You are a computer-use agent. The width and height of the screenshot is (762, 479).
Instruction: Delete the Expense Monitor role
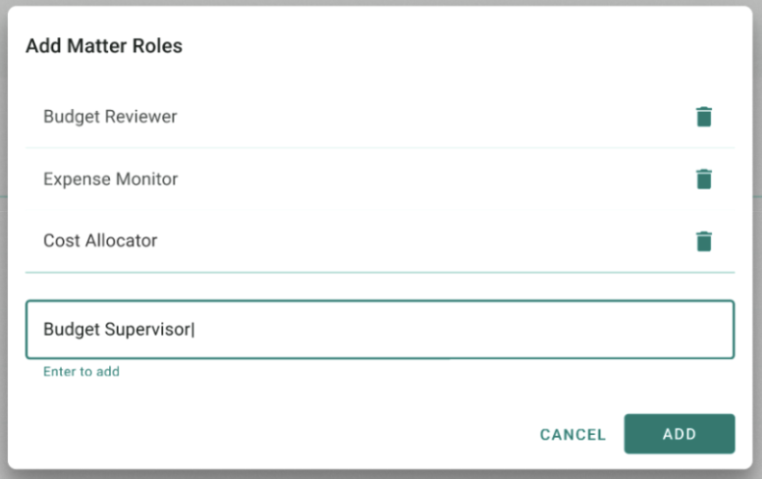(704, 179)
